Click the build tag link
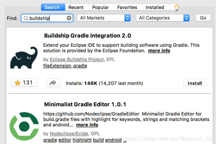Viewport: 216px width, 144px height. (98, 140)
